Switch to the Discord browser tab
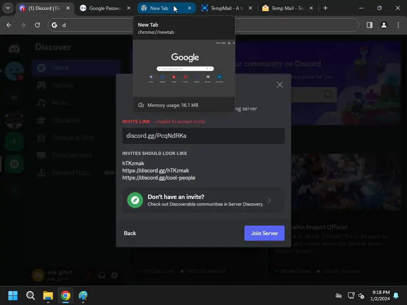407x305 pixels. (44, 8)
